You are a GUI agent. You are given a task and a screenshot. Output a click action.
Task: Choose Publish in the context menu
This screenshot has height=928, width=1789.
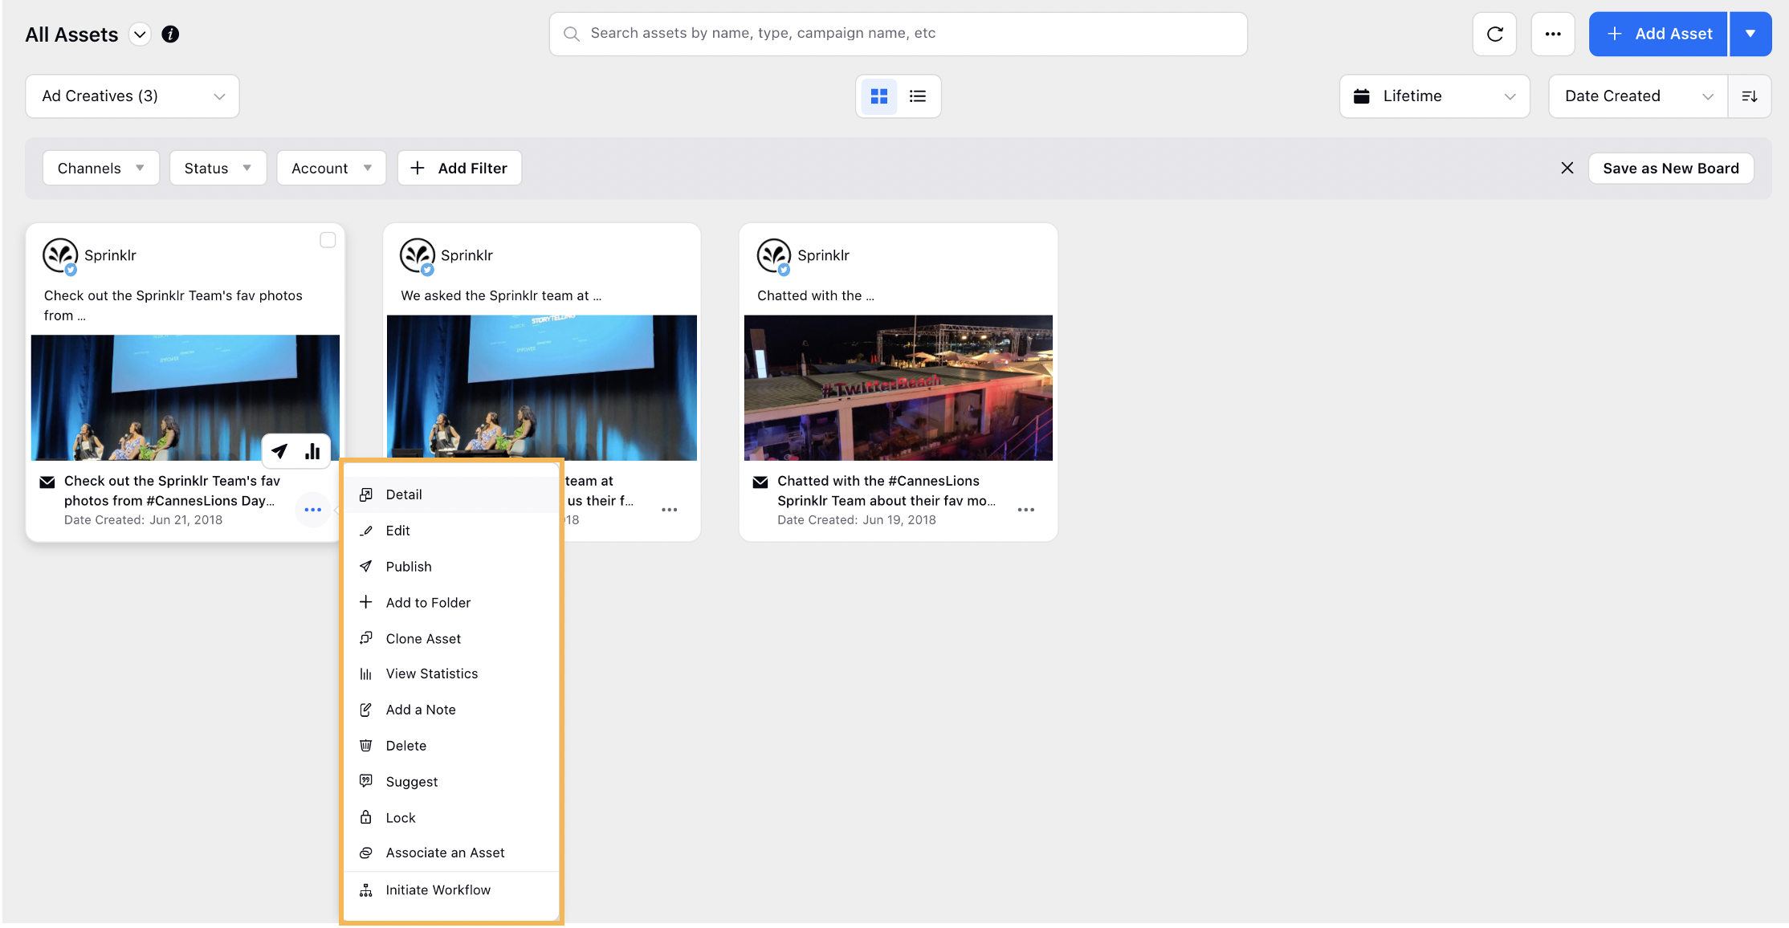coord(451,567)
